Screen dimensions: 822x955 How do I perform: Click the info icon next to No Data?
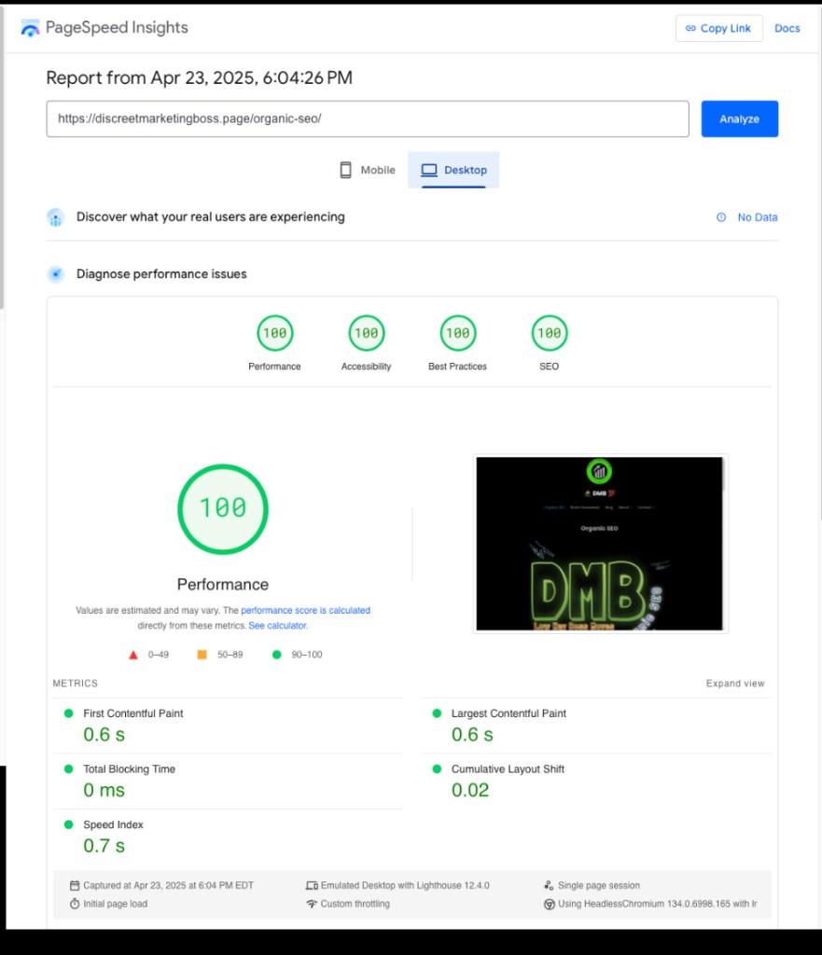tap(719, 216)
